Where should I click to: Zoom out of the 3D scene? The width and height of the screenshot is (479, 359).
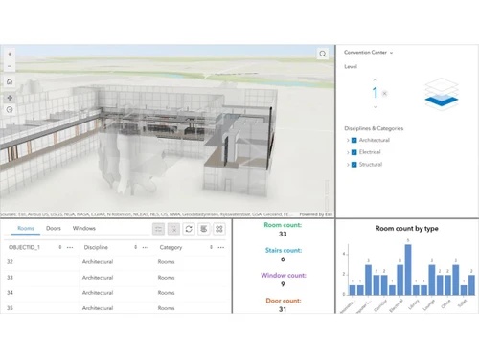click(x=10, y=66)
